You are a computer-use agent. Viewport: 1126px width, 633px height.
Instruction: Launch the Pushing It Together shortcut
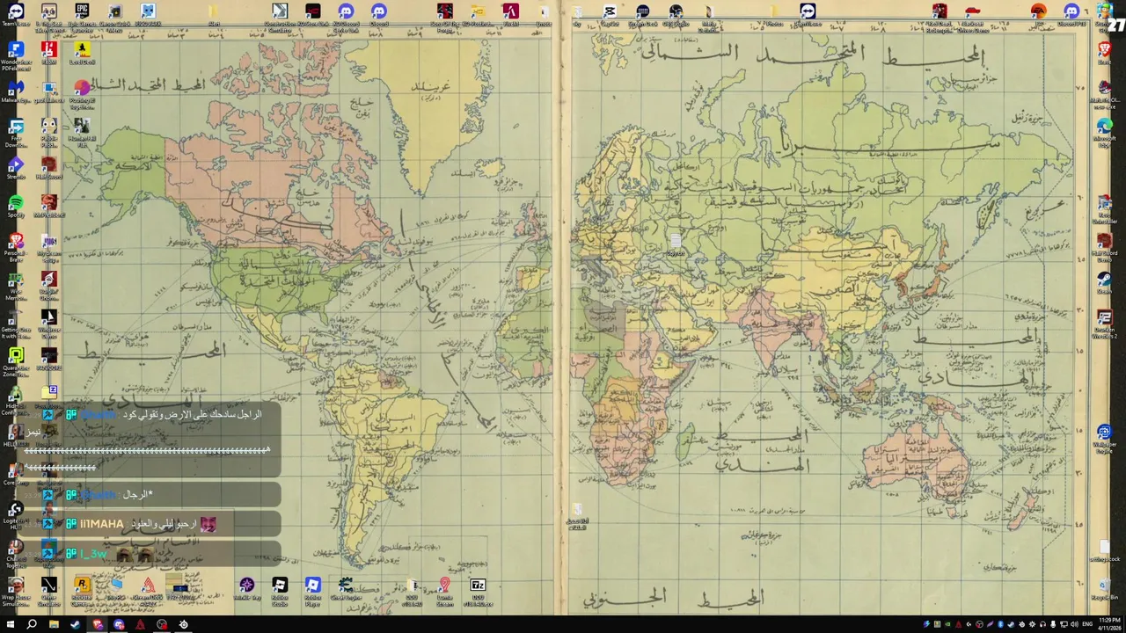pos(82,91)
